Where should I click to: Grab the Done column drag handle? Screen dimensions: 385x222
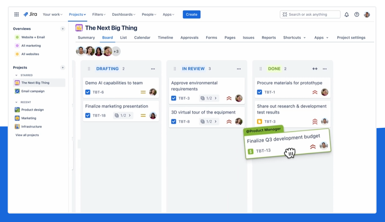(x=261, y=69)
